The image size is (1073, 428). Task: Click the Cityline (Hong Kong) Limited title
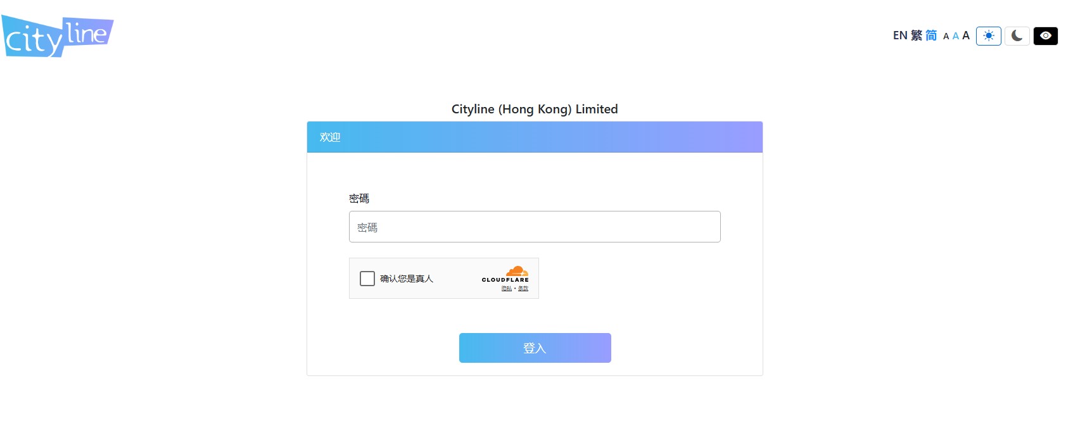[535, 109]
